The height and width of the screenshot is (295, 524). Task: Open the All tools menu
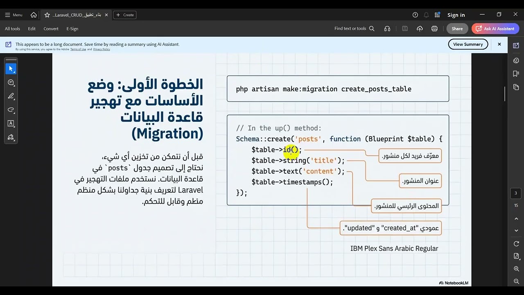[x=12, y=29]
